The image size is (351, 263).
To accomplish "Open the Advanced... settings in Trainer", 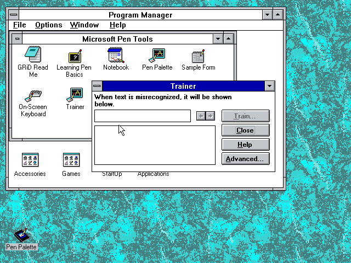I will [x=246, y=159].
